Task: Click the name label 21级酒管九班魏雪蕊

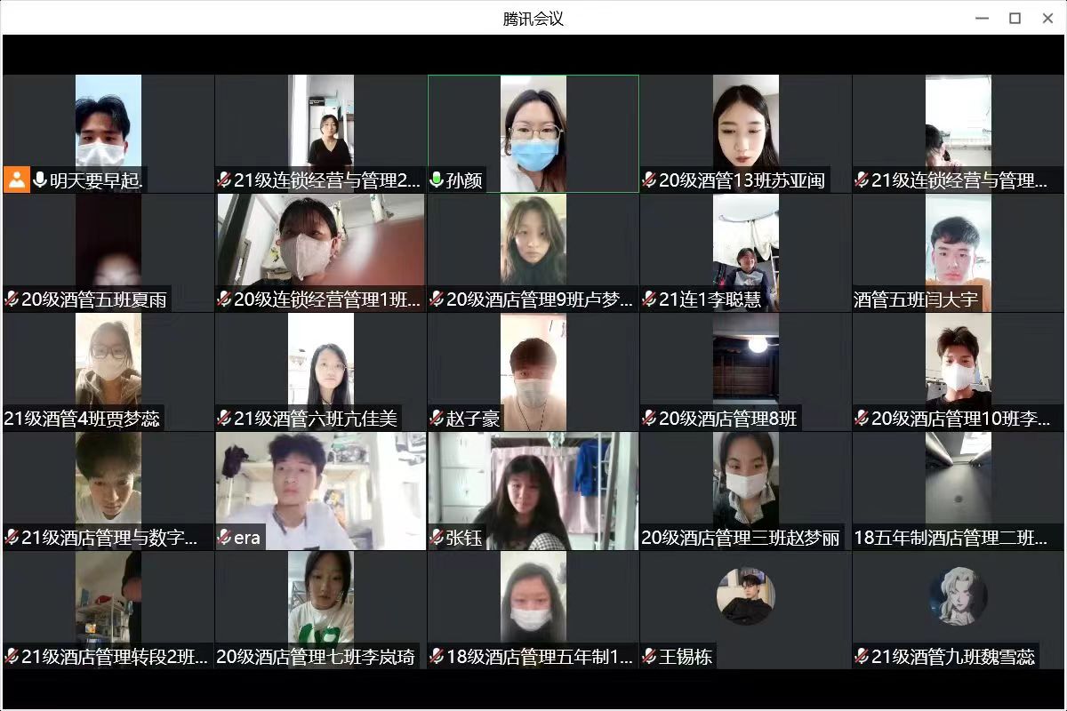Action: click(x=953, y=657)
